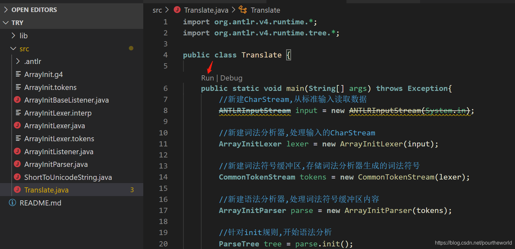Viewport: 515px width, 249px height.
Task: Click the info icon beside README.md
Action: tap(13, 203)
